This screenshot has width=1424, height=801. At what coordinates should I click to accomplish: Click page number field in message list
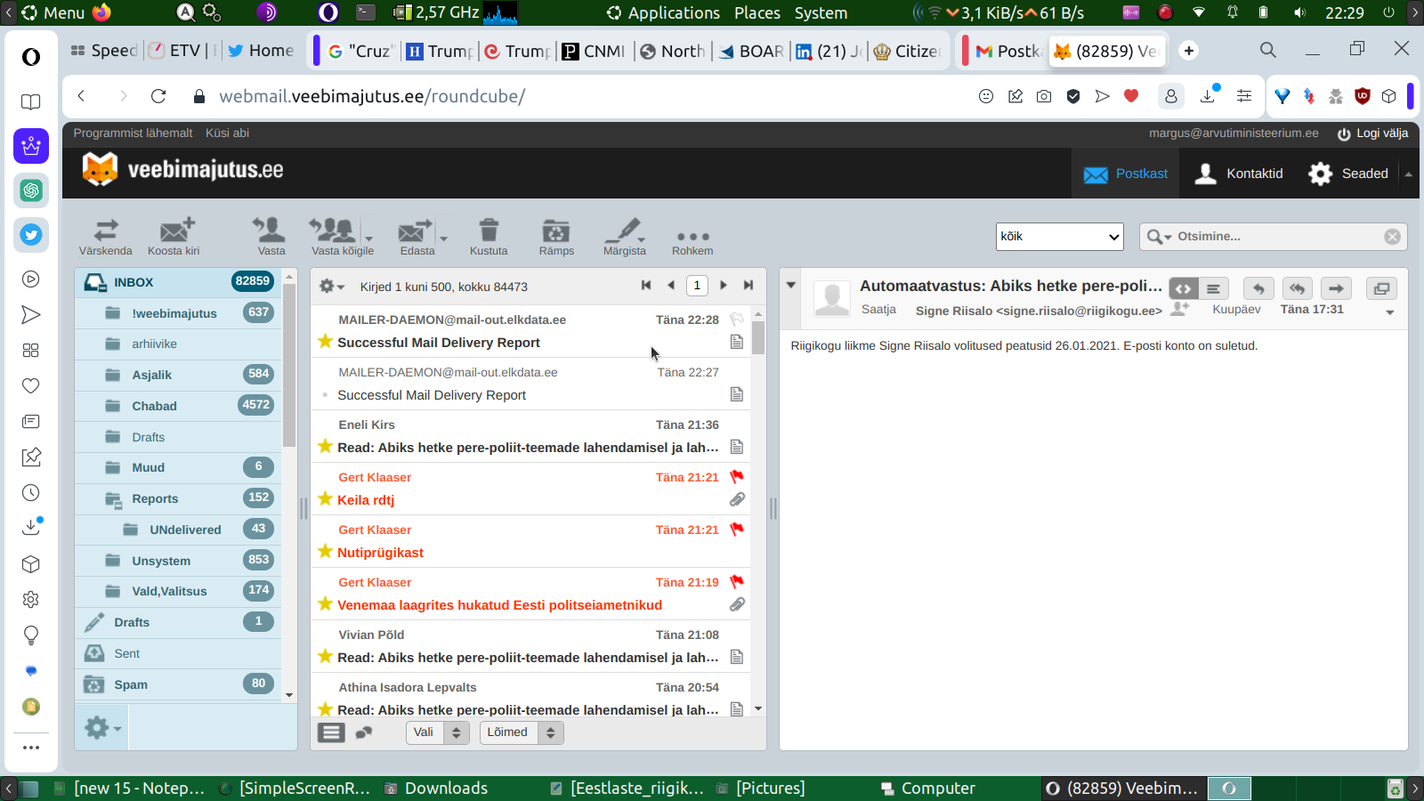[x=697, y=286]
